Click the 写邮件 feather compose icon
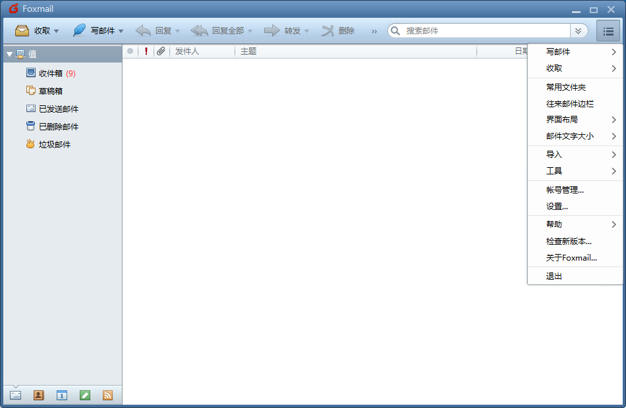The width and height of the screenshot is (626, 408). point(79,30)
